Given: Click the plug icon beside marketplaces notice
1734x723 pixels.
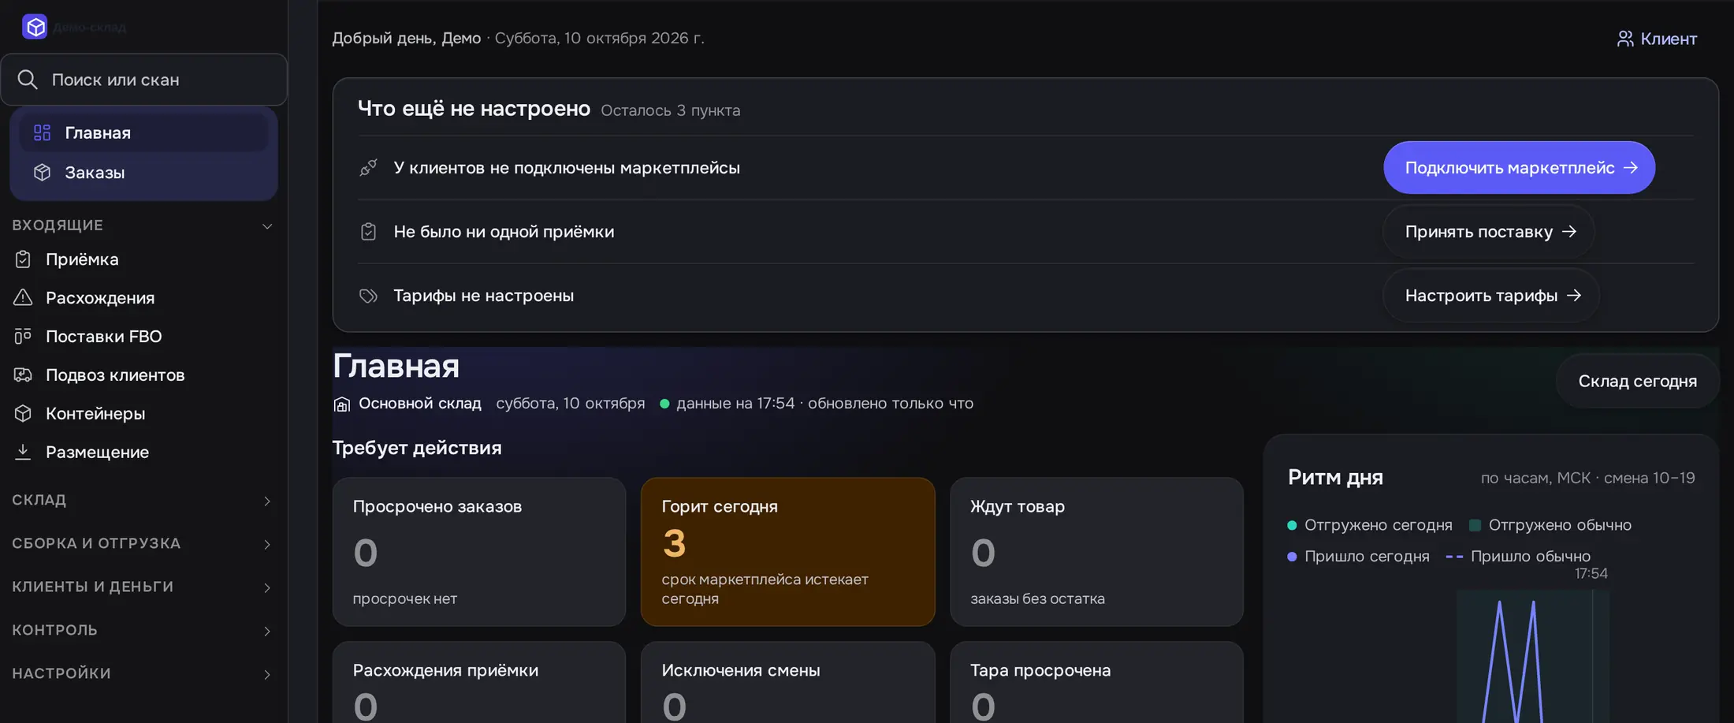Looking at the screenshot, I should click(x=368, y=167).
